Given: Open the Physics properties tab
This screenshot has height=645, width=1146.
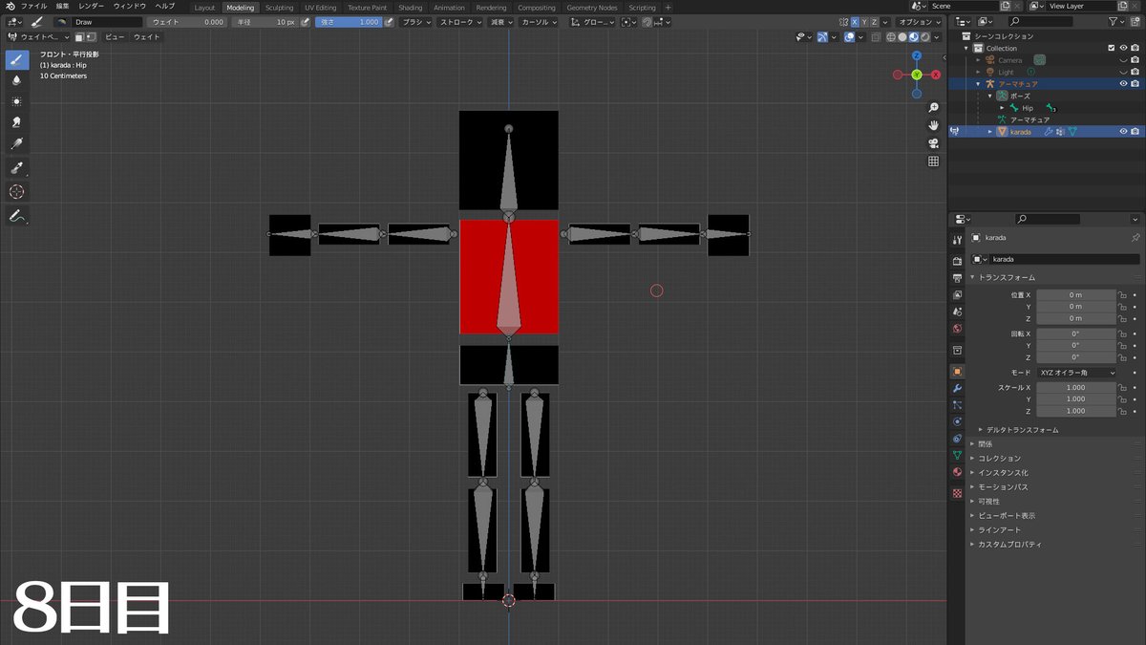Looking at the screenshot, I should [x=957, y=421].
